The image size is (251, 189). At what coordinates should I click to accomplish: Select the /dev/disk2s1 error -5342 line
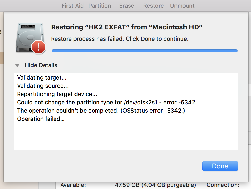pyautogui.click(x=106, y=102)
